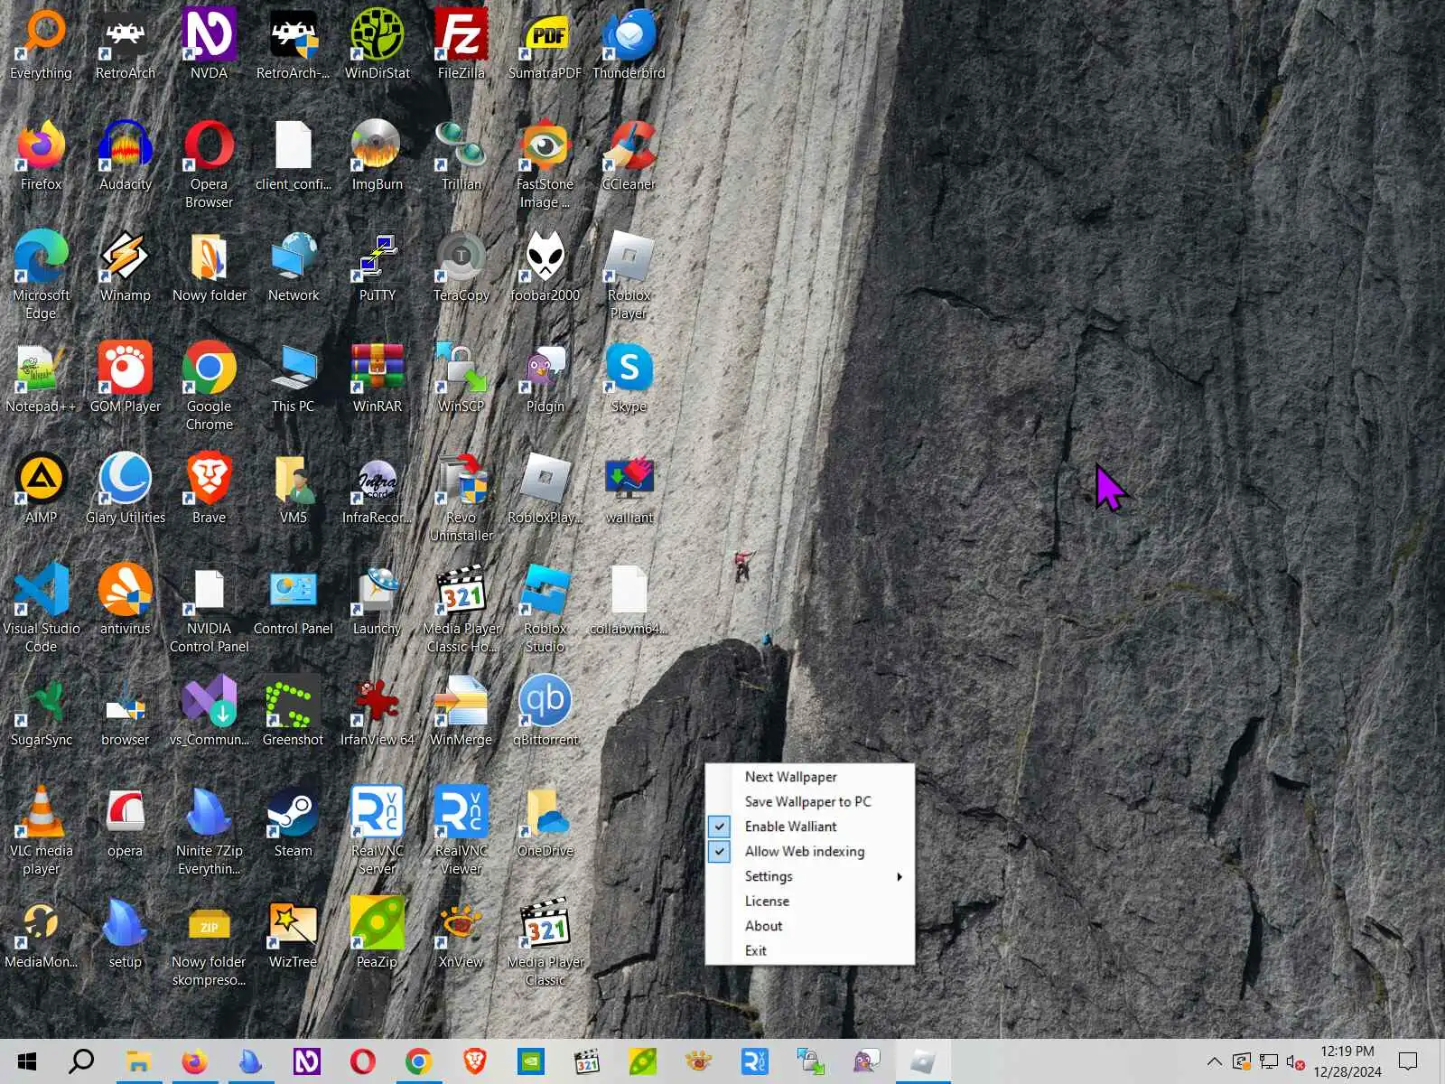Launch WinDirStat from the desktop
1445x1084 pixels.
click(x=378, y=43)
